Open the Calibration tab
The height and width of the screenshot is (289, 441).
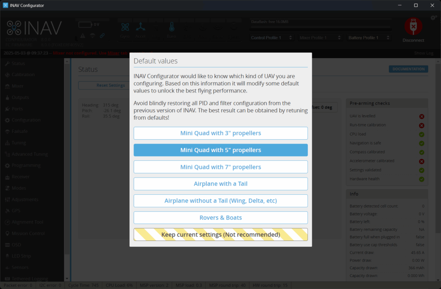click(32, 75)
